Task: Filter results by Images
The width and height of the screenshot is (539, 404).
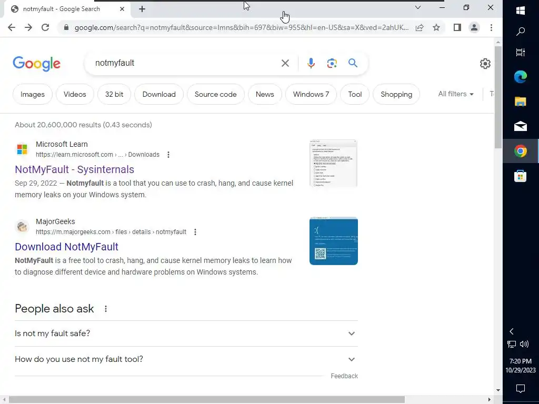Action: [32, 94]
